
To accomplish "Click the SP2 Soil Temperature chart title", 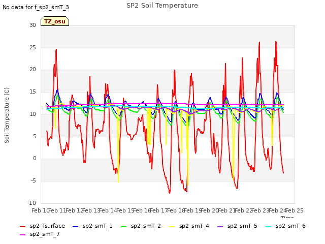I will pyautogui.click(x=162, y=6).
